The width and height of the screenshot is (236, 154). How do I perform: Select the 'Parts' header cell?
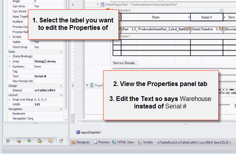tap(156, 17)
